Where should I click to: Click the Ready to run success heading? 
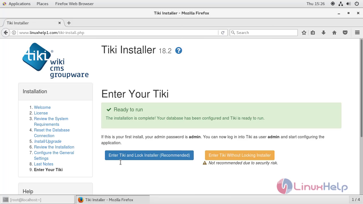128,110
